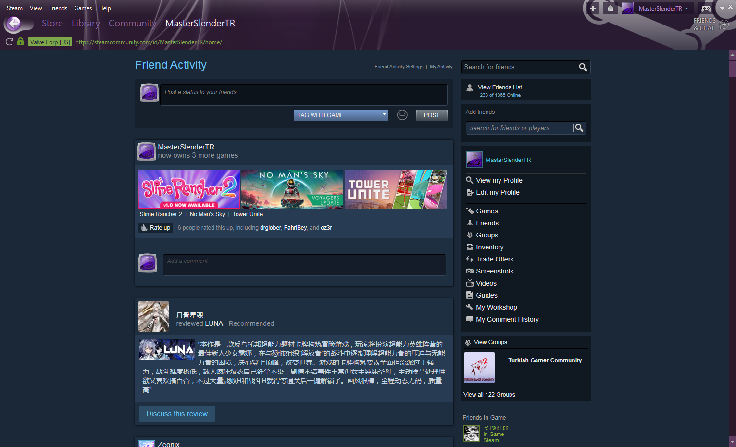Reload the page with the refresh icon
Screen dimensions: 736x447
[x=9, y=42]
